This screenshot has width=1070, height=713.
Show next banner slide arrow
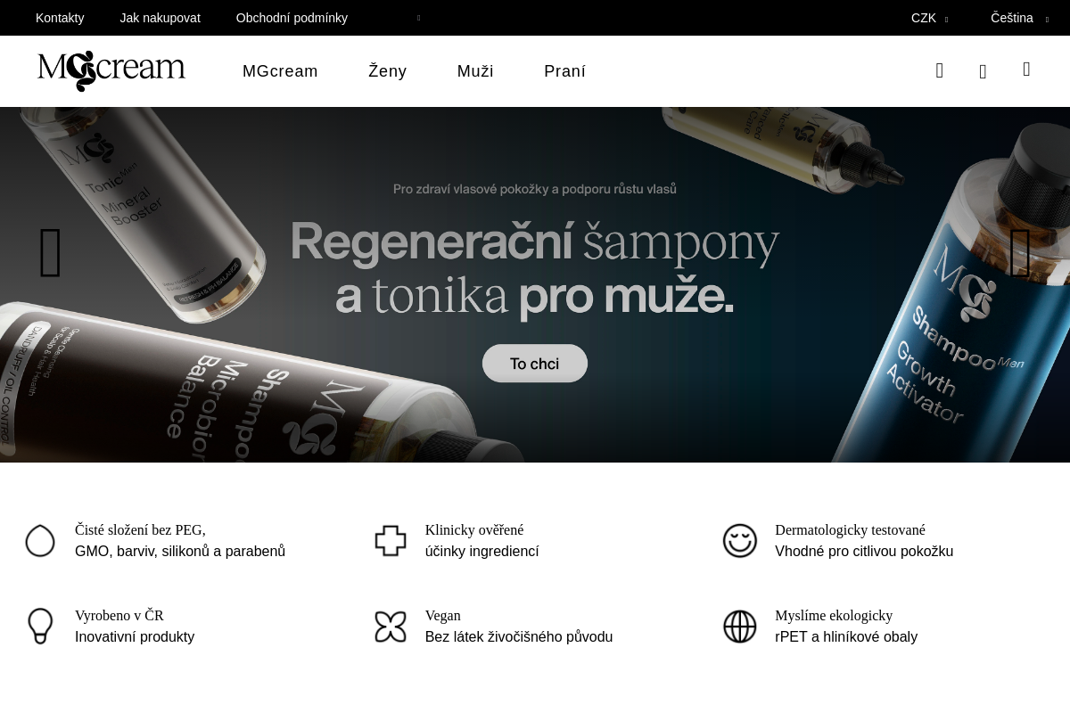click(1020, 253)
